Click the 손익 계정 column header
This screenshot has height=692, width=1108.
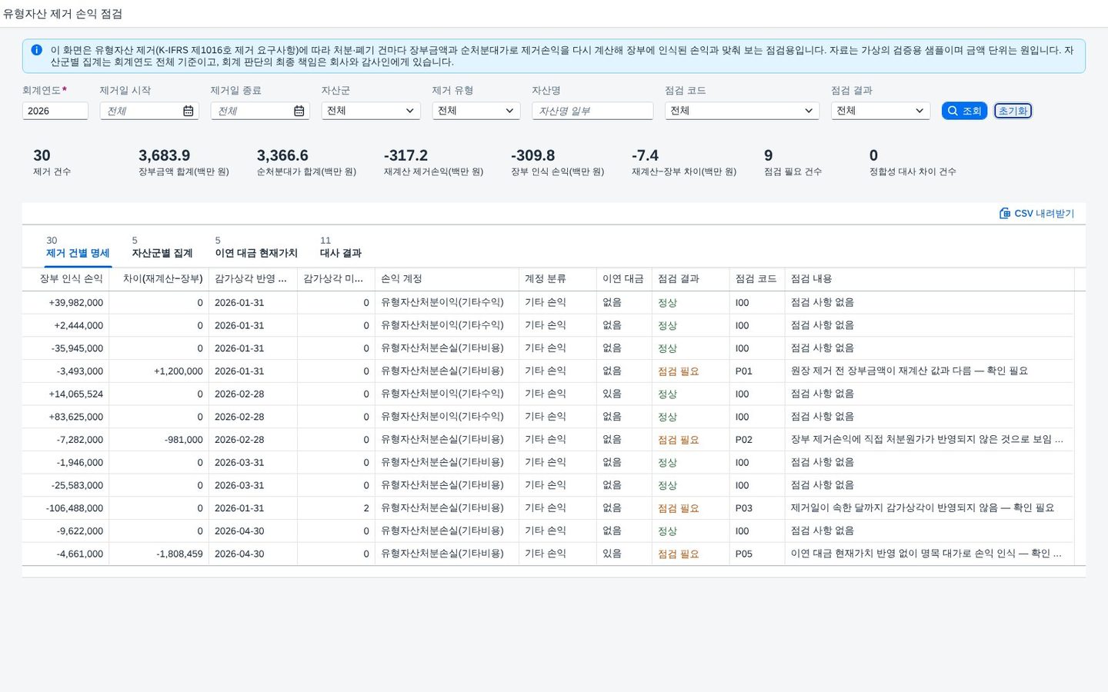tap(447, 279)
